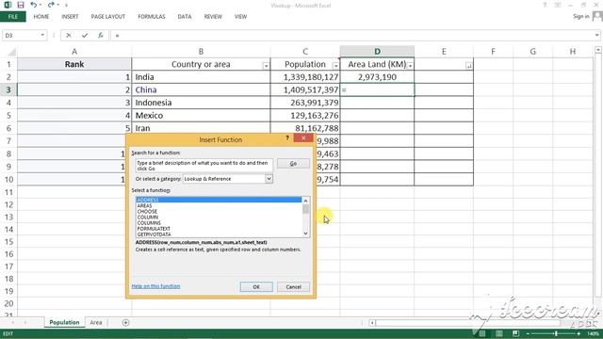Image resolution: width=603 pixels, height=339 pixels.
Task: Click the 140% zoom level text
Action: point(593,333)
